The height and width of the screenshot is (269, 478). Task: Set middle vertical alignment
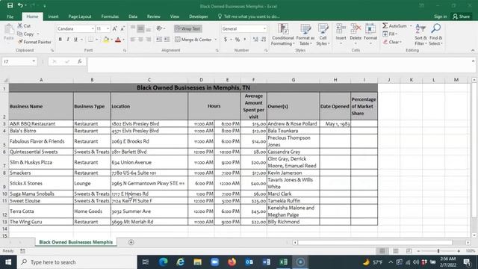pyautogui.click(x=140, y=28)
